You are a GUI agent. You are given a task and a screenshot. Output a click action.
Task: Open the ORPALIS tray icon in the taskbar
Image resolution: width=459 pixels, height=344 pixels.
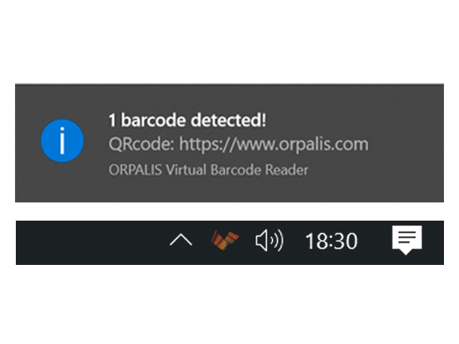[x=225, y=240]
